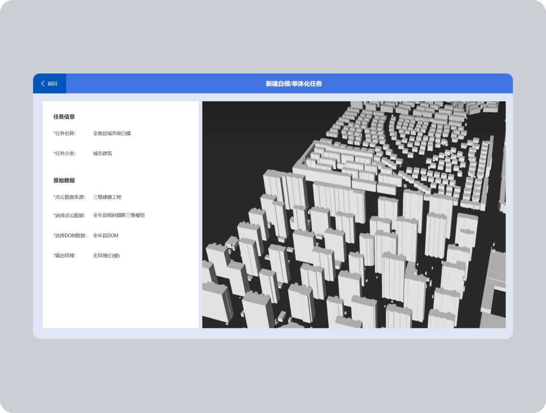Click the 任务分类 field label
This screenshot has width=546, height=413.
coord(65,154)
